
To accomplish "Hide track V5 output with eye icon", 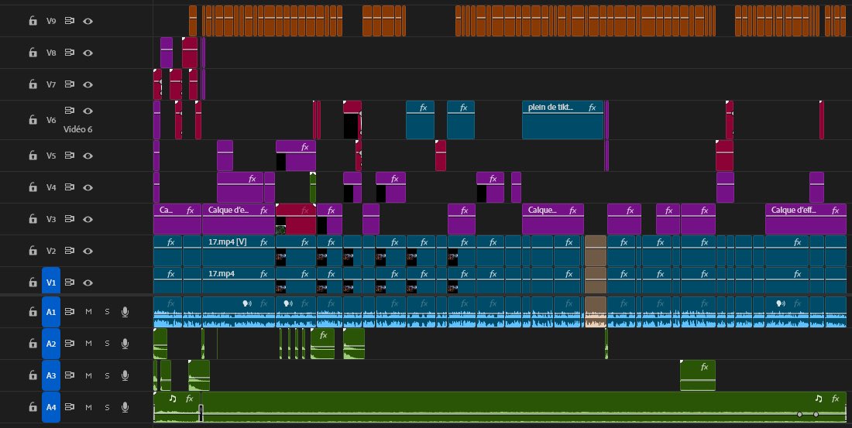I will pos(88,156).
